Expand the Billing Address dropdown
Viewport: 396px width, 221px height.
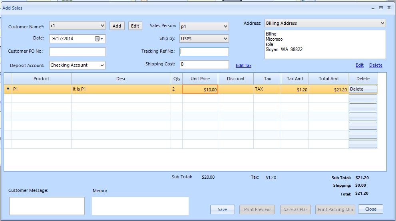tap(382, 23)
